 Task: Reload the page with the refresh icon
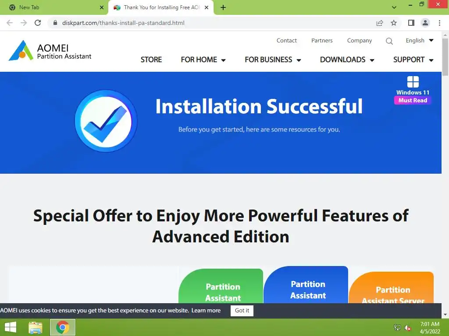tap(38, 23)
